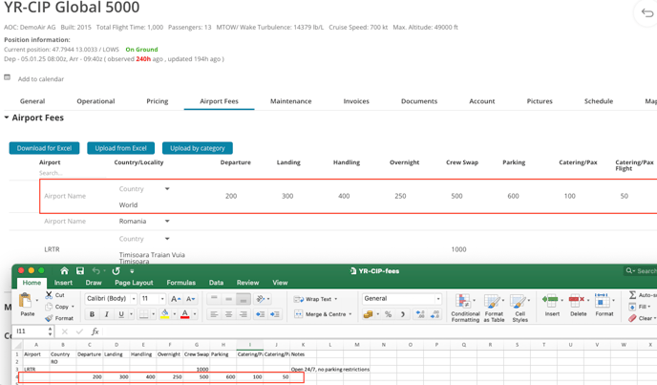Pick the red font colour button

pyautogui.click(x=185, y=314)
